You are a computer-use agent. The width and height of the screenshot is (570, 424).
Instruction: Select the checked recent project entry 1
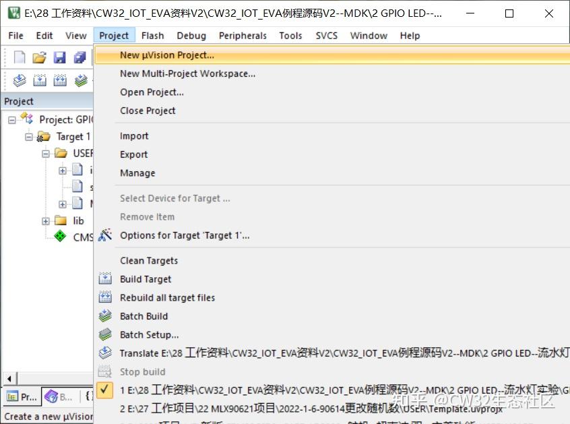(333, 390)
